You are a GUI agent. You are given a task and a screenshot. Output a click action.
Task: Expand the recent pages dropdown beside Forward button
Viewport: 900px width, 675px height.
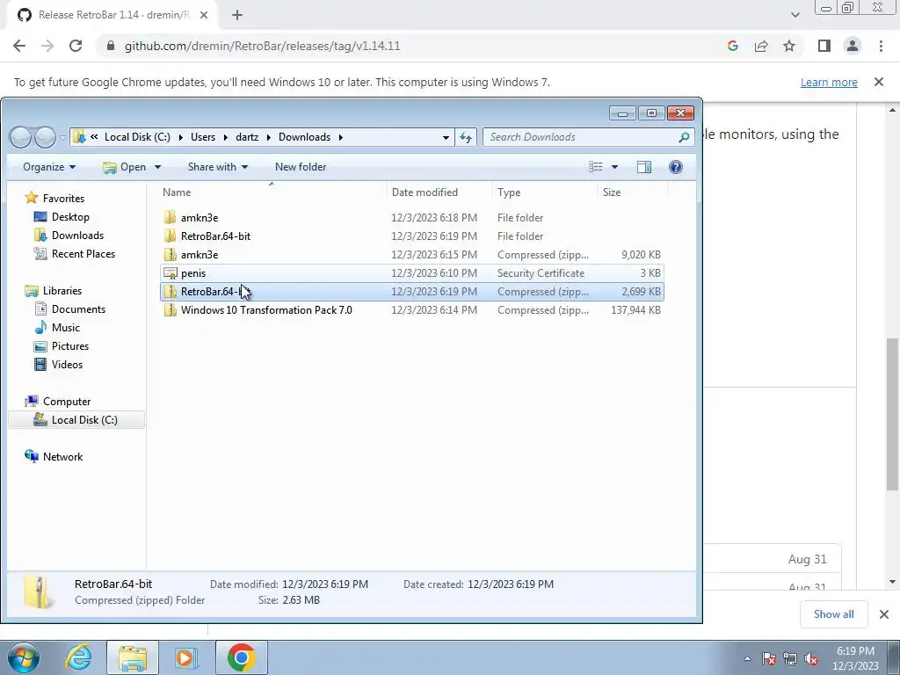[x=62, y=137]
